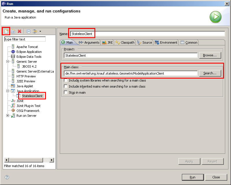Open the Environment tab
This screenshot has width=231, height=185.
coord(166,42)
